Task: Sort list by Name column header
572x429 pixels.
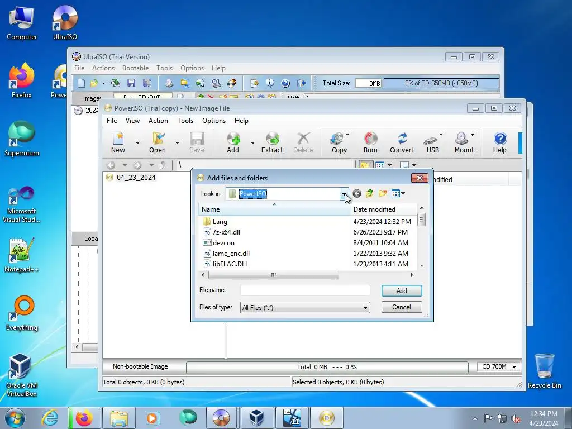Action: pos(274,209)
